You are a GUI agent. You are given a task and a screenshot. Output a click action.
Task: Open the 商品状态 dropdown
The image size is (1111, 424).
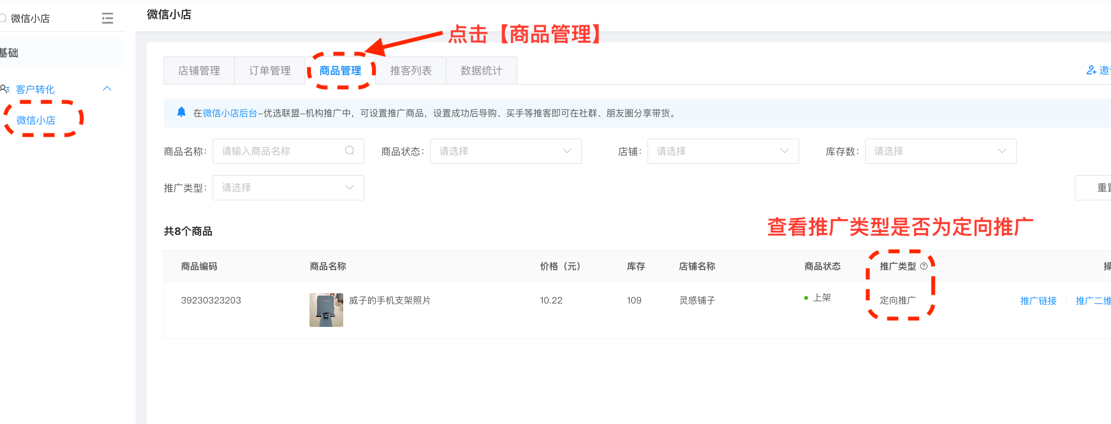click(505, 151)
